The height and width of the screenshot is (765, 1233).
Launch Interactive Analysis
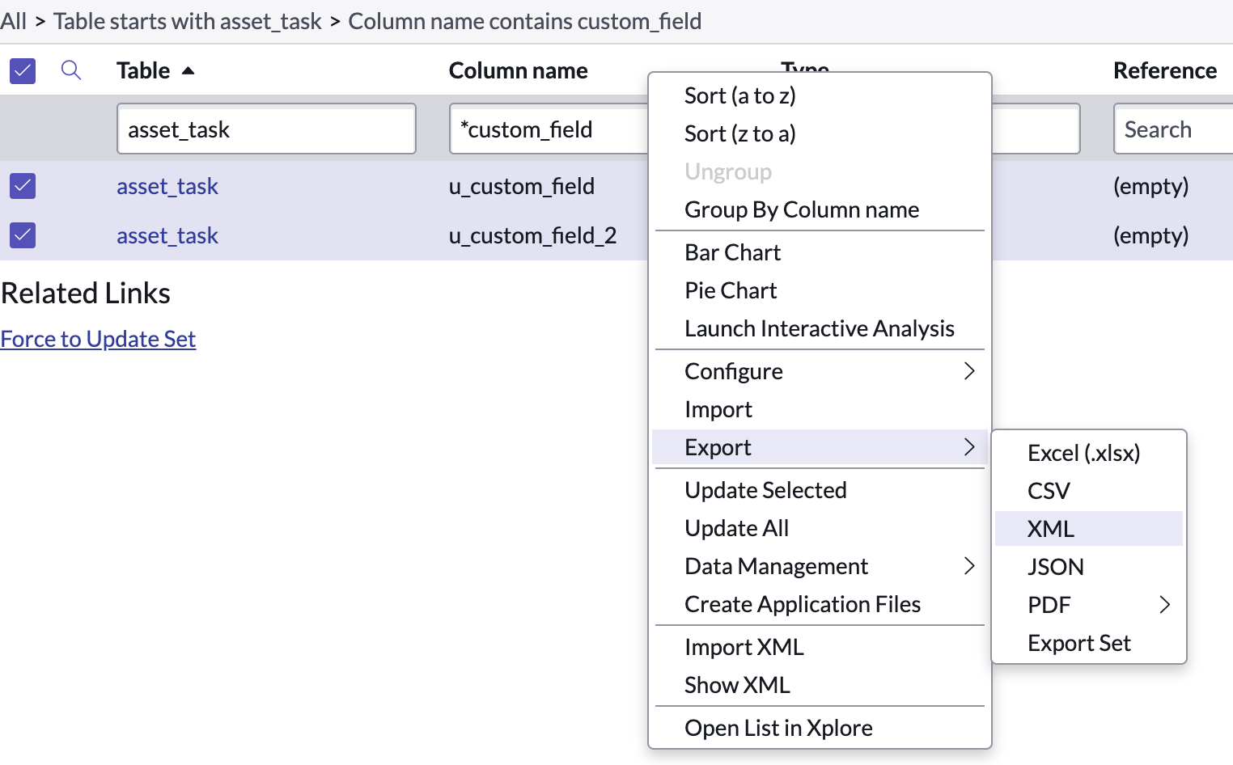point(820,328)
